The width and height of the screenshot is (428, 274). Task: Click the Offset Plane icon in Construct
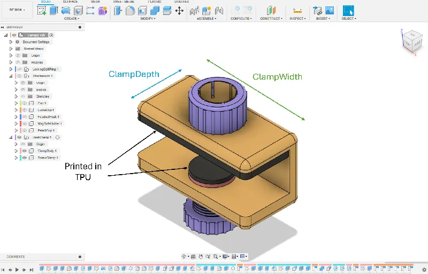point(271,10)
